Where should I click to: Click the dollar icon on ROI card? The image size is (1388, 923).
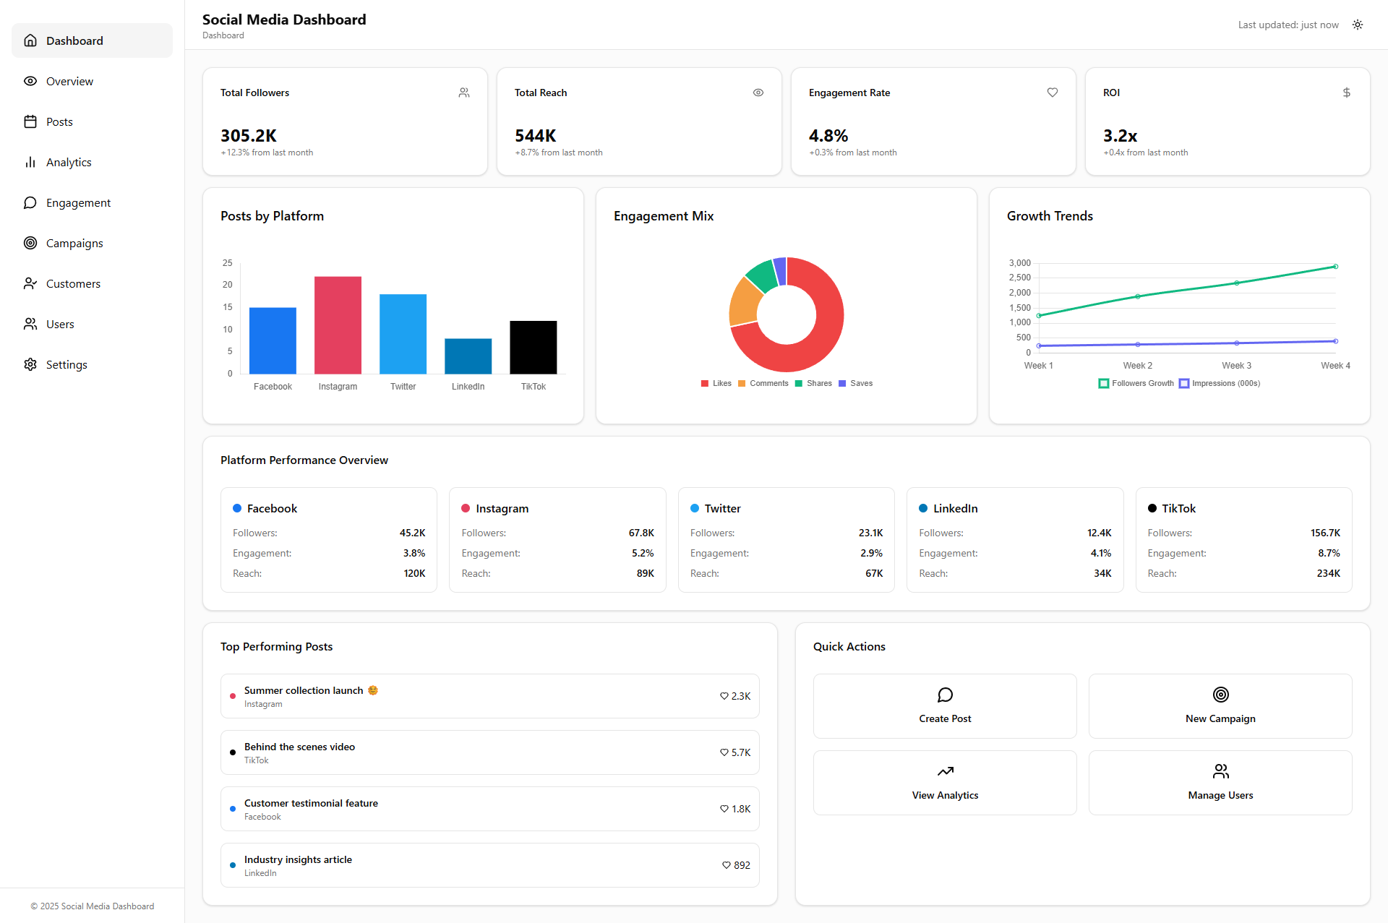[x=1347, y=93]
